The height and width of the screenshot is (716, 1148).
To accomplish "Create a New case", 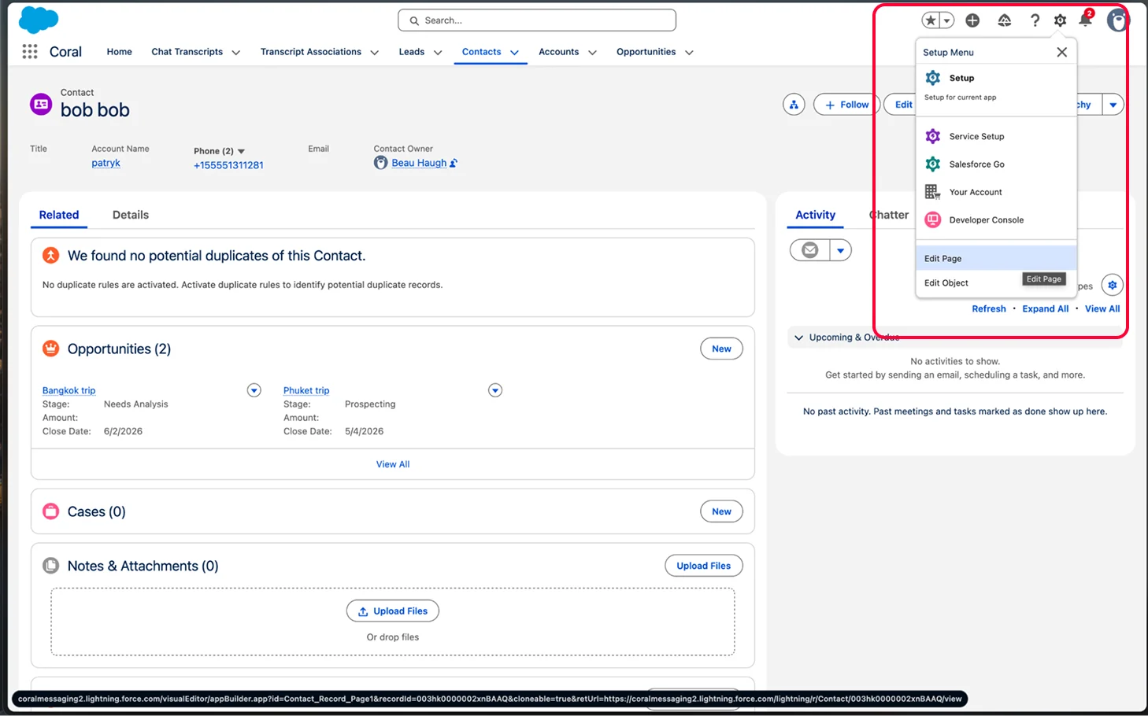I will tap(721, 511).
